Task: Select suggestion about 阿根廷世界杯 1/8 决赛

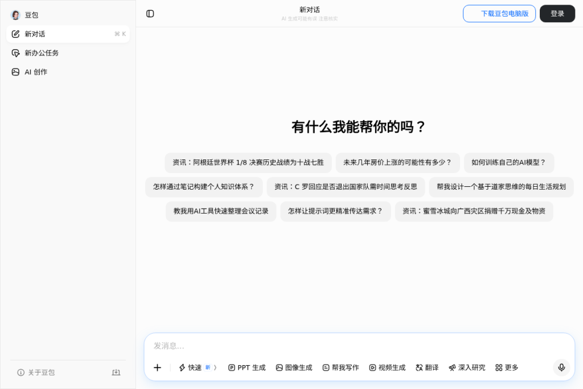Action: [x=248, y=162]
